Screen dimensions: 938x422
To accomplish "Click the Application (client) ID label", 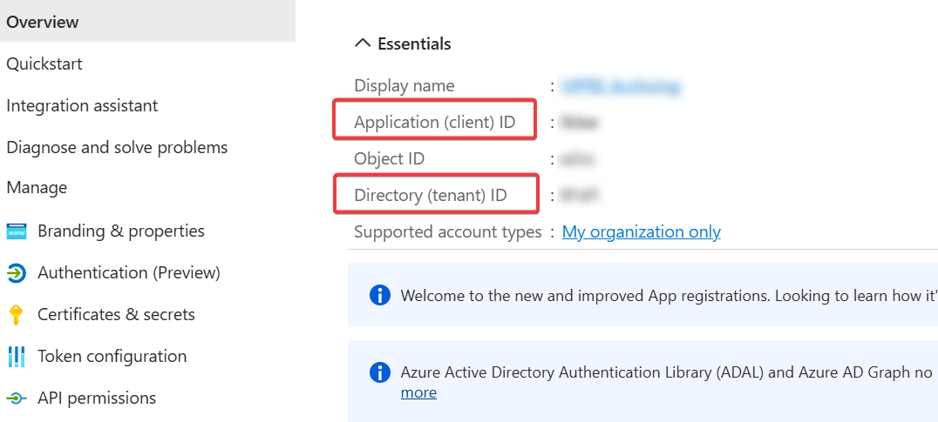I will pos(434,122).
